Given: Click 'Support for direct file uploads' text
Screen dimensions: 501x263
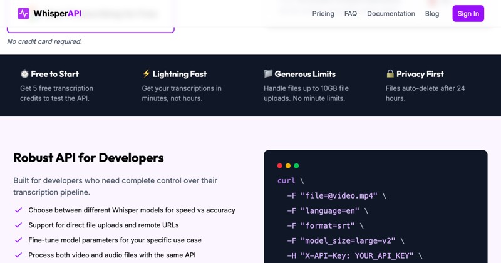Looking at the screenshot, I should tap(103, 225).
